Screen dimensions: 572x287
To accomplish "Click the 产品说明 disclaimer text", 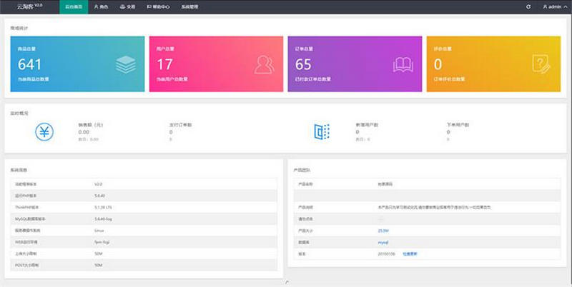I will coord(434,207).
